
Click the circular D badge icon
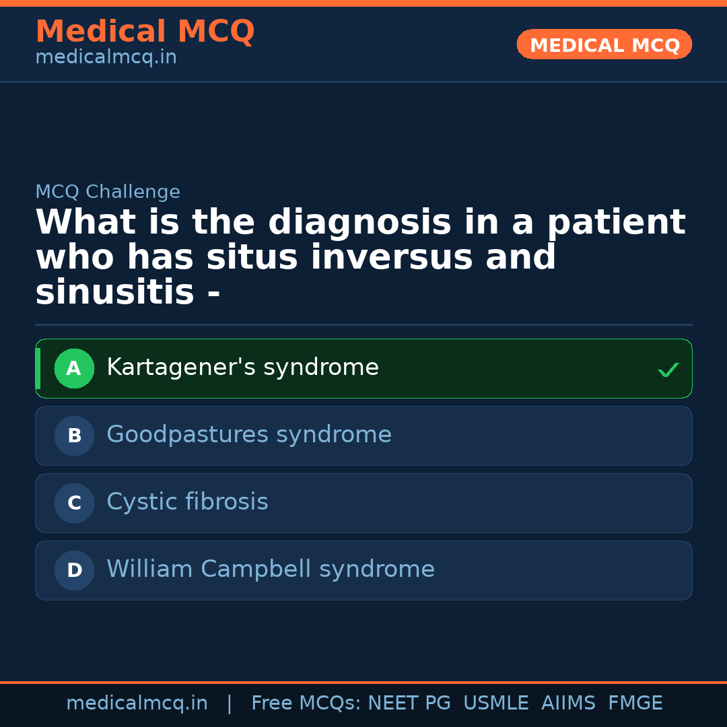(x=74, y=570)
